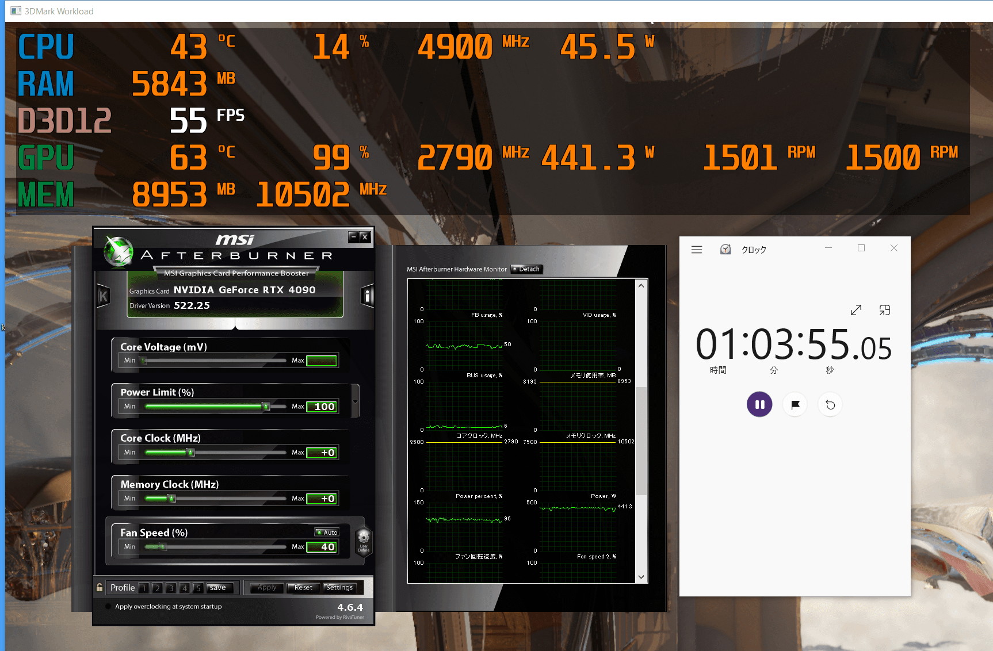Toggle the profile lock padlock icon

(x=100, y=587)
